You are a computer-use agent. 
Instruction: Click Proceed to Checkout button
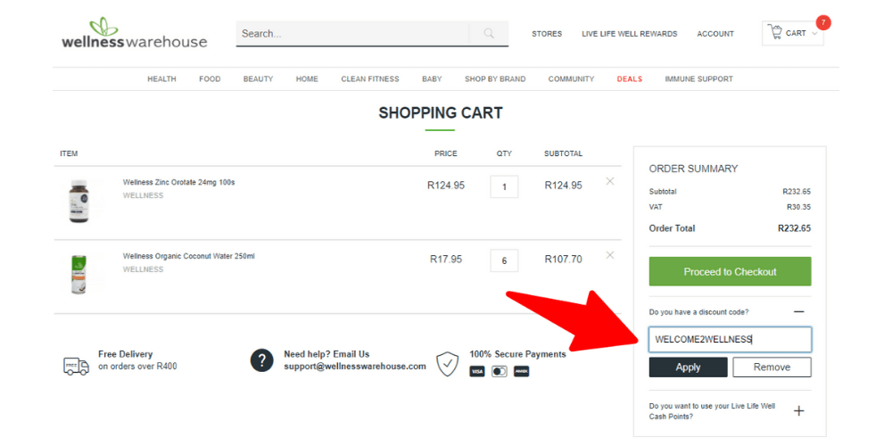click(730, 271)
